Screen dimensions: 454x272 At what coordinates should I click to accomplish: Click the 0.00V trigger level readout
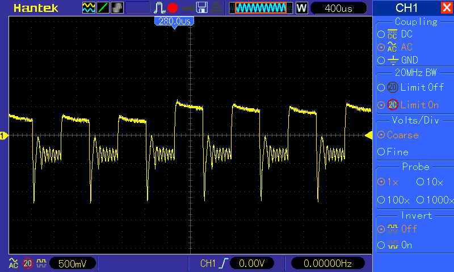(x=251, y=263)
